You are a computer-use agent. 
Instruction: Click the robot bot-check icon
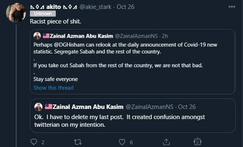click(x=197, y=141)
